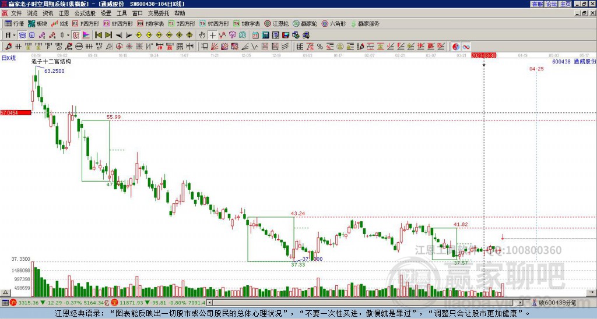597x319 pixels.
Task: Click the 600438 通威股份 stock label
Action: pyautogui.click(x=574, y=61)
